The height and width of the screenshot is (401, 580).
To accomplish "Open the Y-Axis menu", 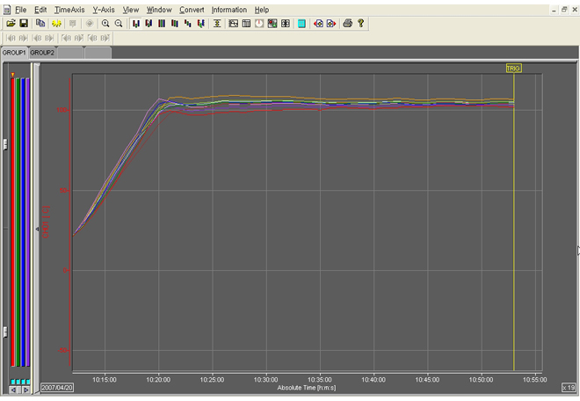I will [104, 9].
